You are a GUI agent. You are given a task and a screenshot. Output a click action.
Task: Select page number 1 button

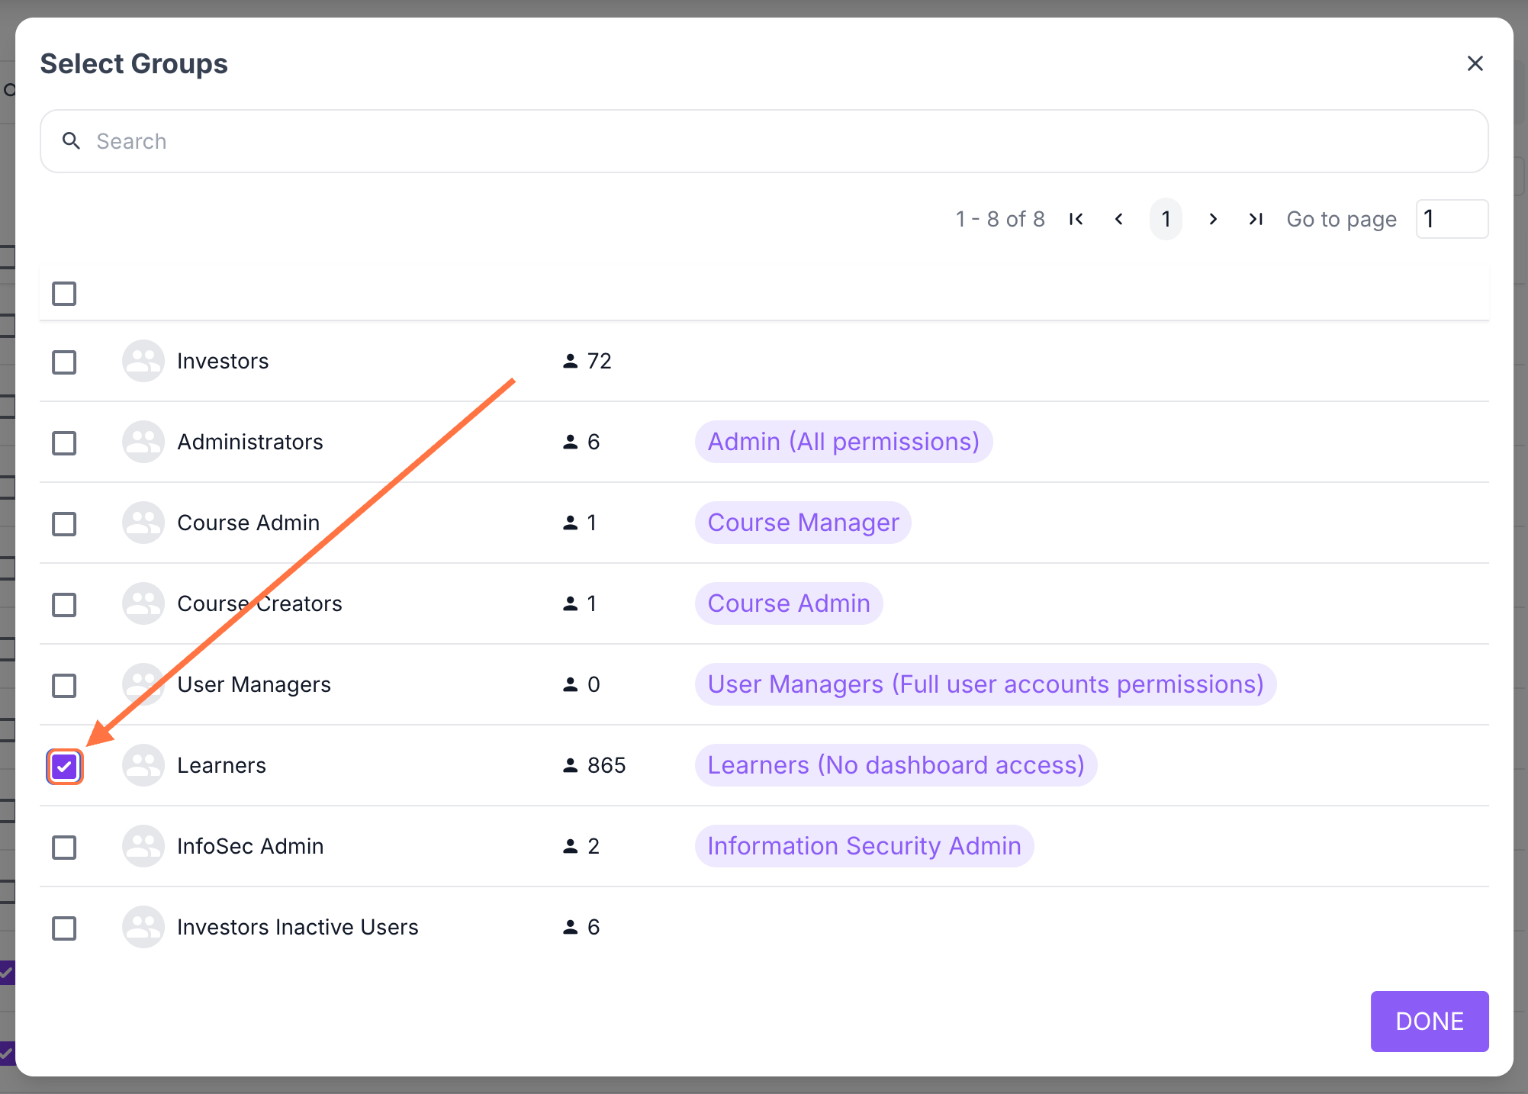coord(1166,220)
